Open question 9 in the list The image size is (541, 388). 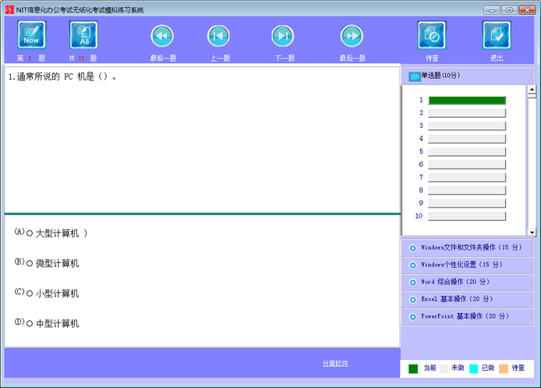tap(467, 204)
